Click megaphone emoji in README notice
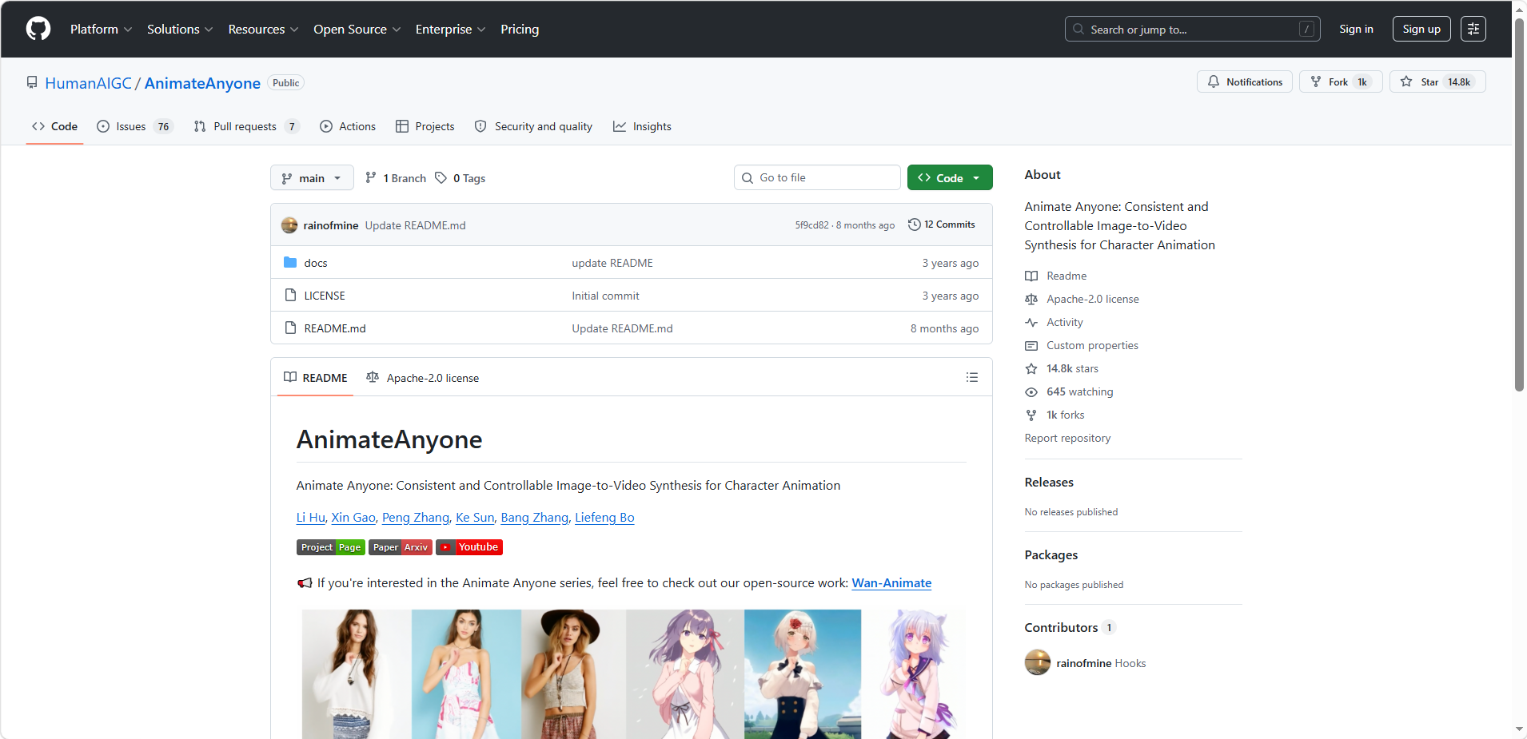 [305, 583]
